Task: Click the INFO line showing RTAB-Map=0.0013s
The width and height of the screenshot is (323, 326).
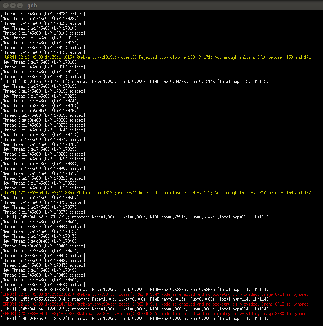Action: [134, 299]
